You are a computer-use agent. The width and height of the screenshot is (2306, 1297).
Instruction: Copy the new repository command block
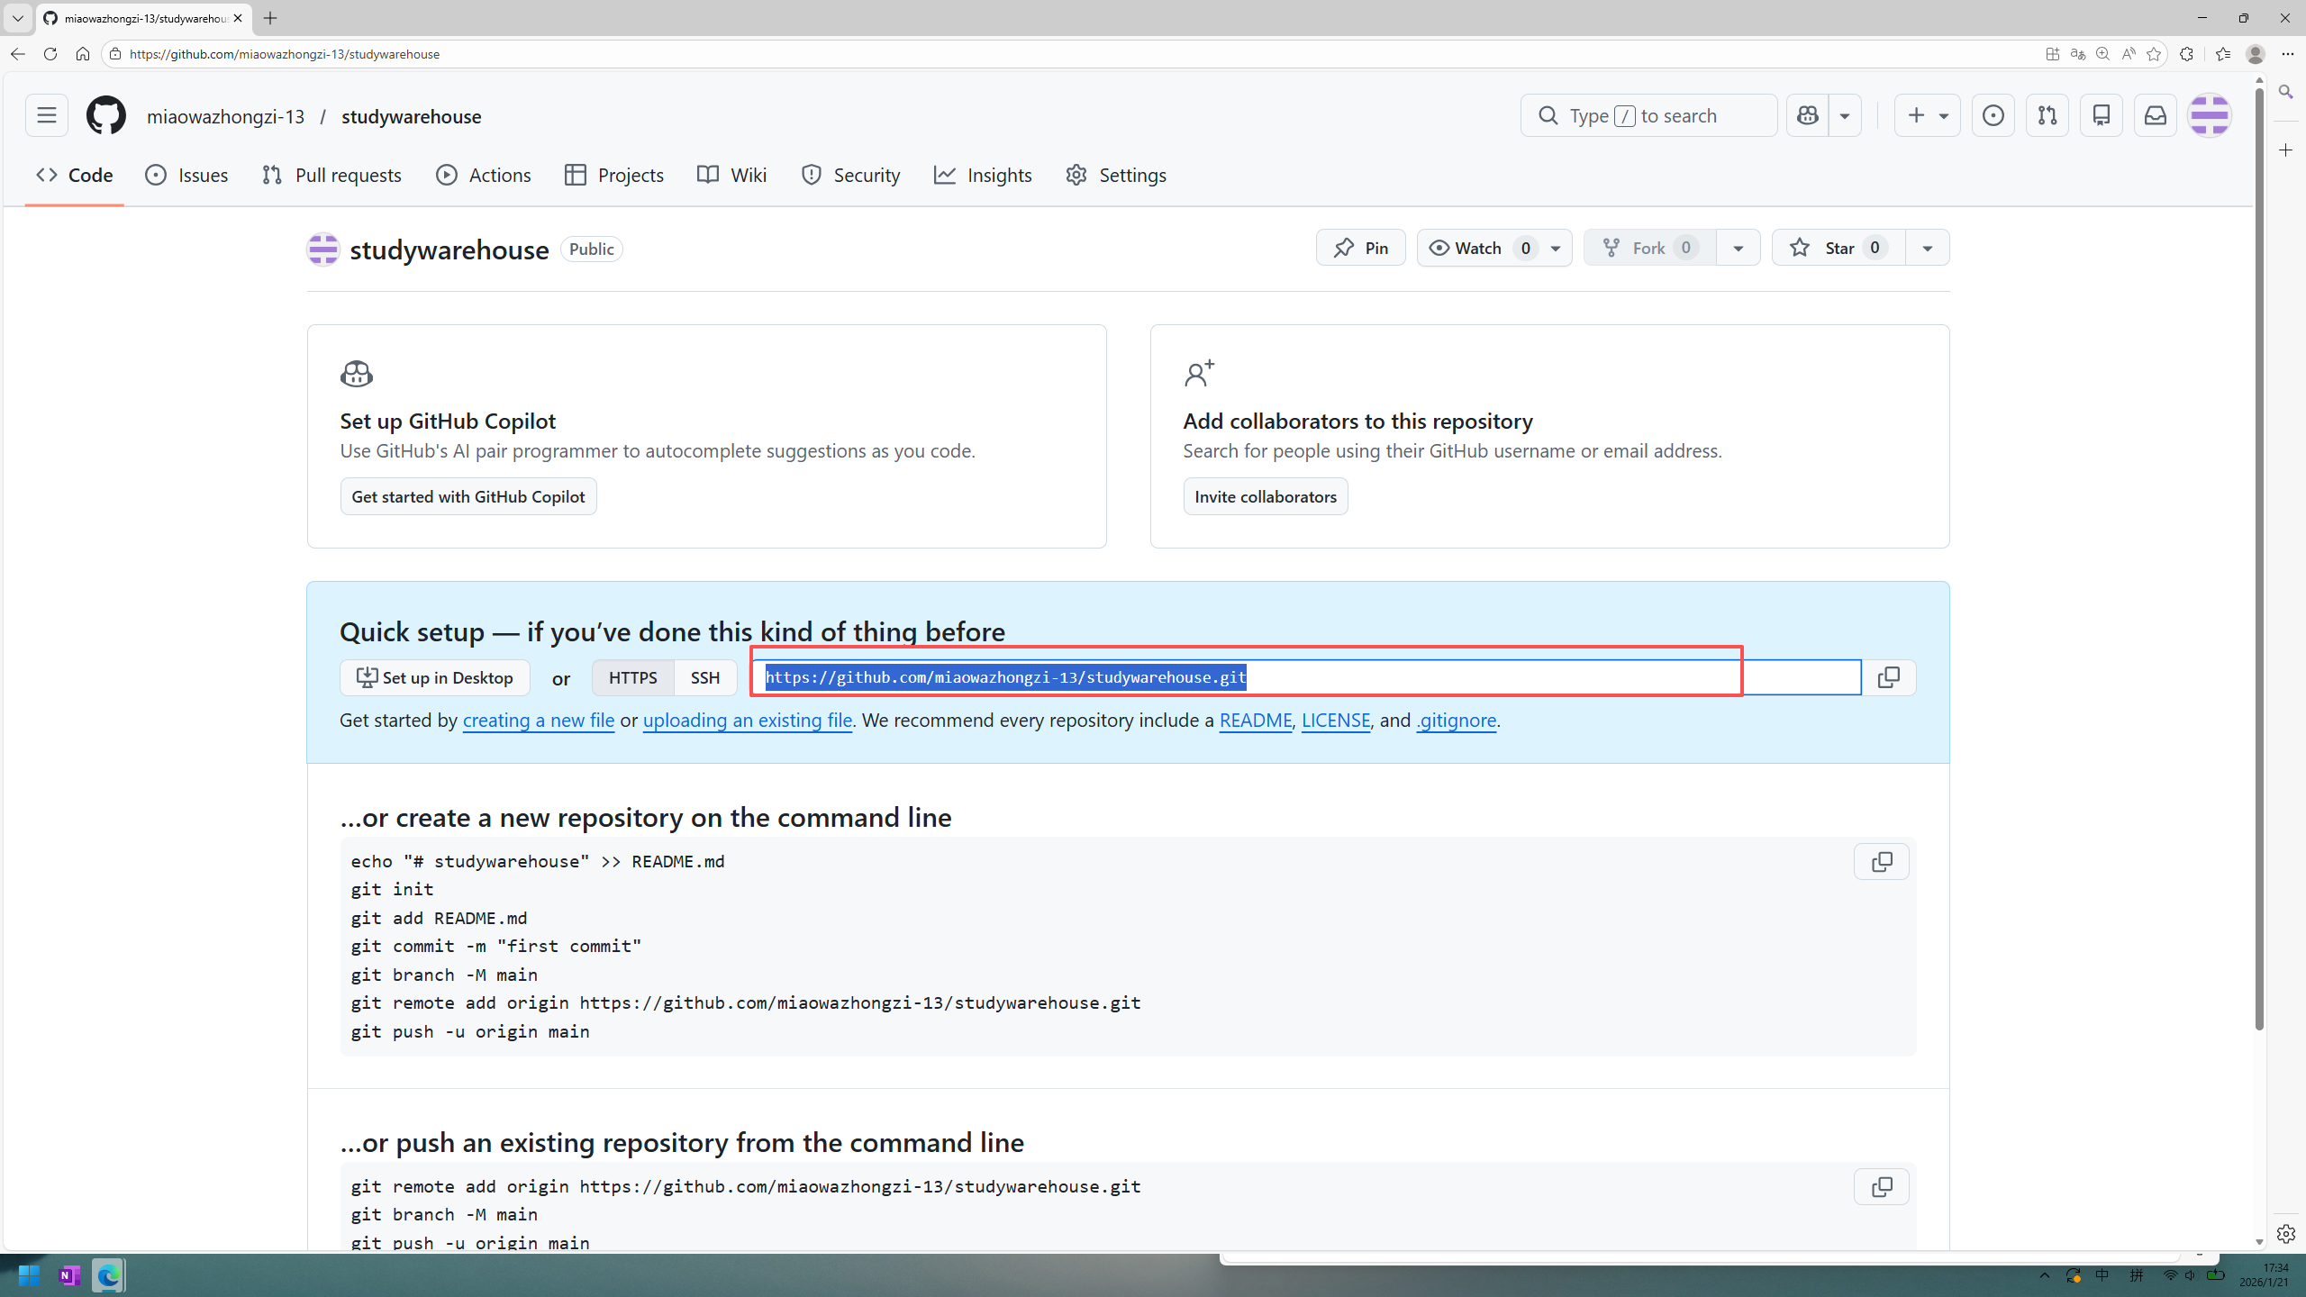click(1881, 862)
